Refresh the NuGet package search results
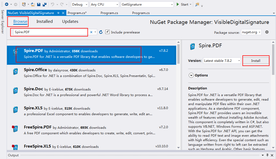 101,32
